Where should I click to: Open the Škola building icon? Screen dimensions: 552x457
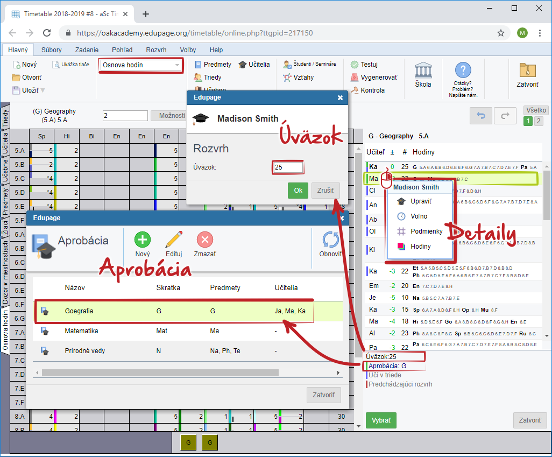click(423, 72)
